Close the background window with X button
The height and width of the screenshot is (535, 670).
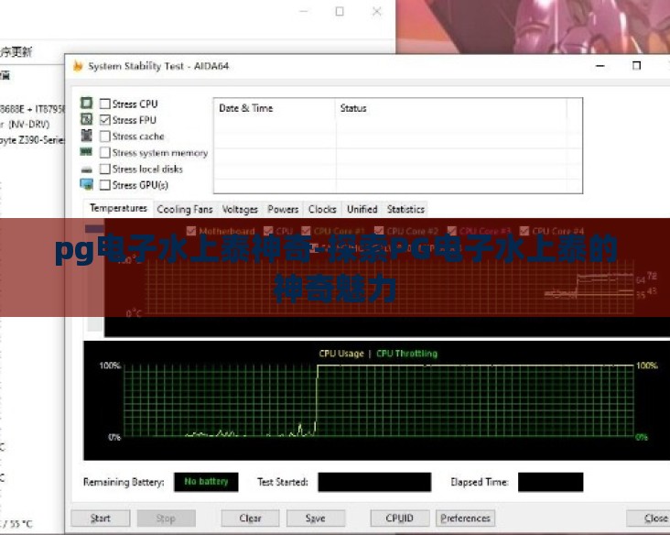(x=376, y=12)
